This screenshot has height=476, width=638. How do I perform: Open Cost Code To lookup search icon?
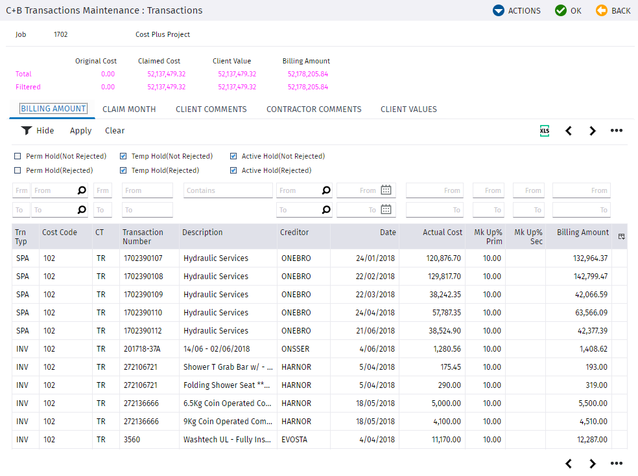pos(82,210)
